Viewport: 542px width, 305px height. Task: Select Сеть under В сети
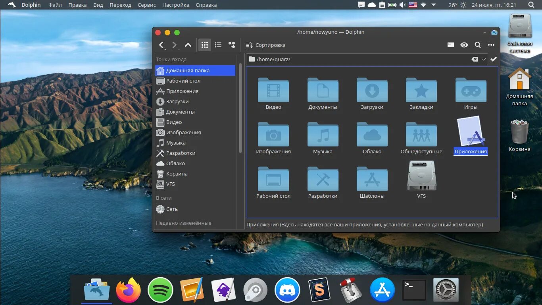point(195,209)
